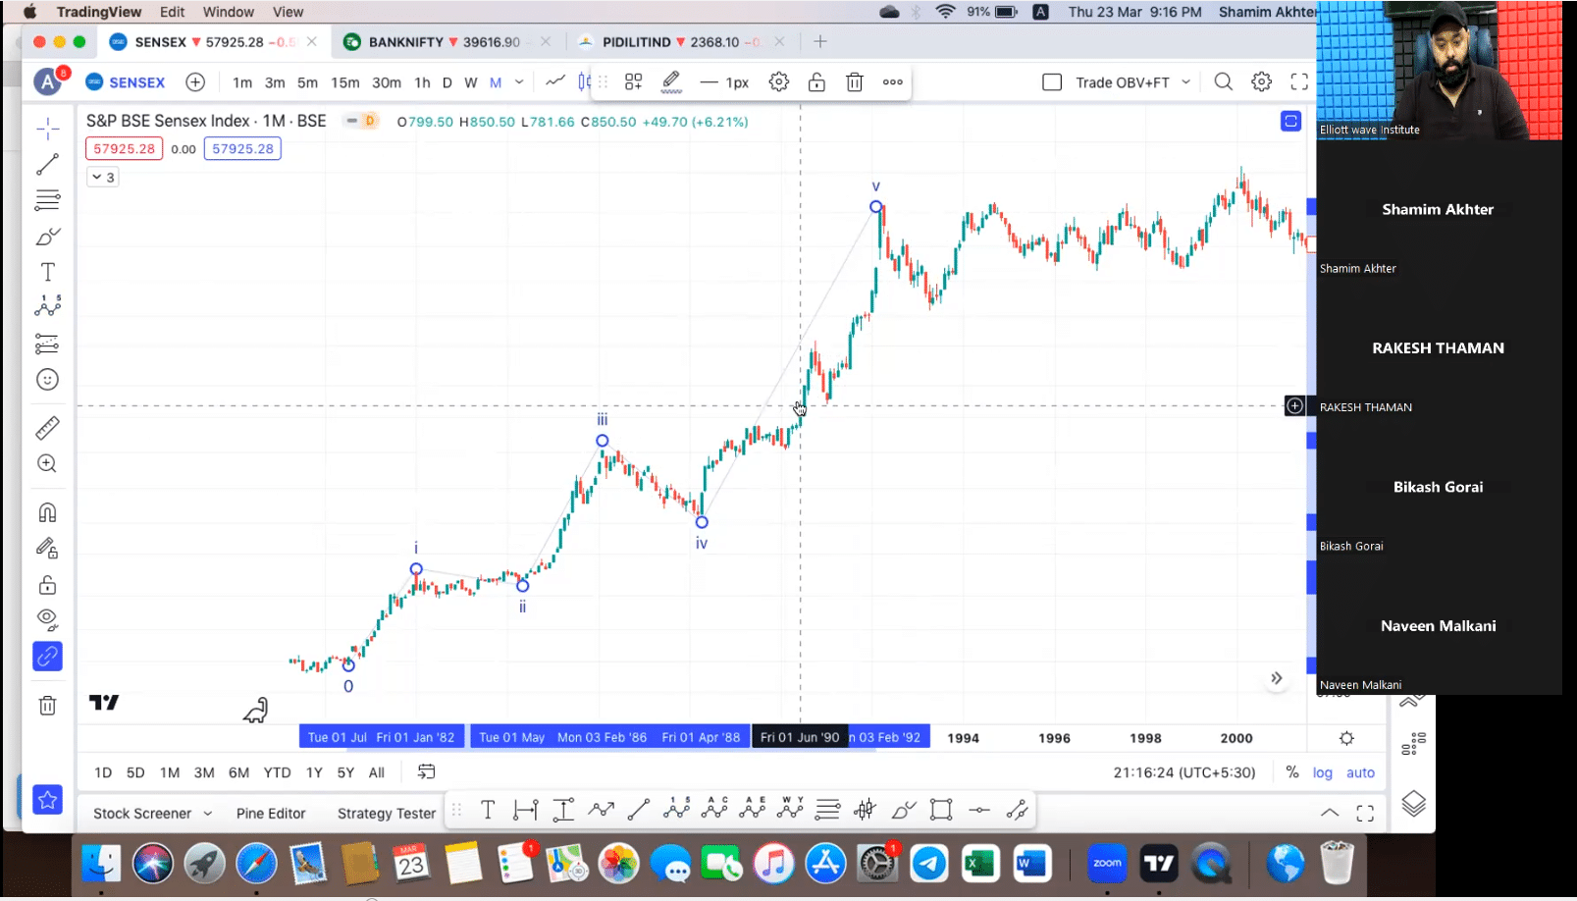Screen dimensions: 1577x901
Task: Open the Stock Screener dropdown
Action: tap(152, 813)
